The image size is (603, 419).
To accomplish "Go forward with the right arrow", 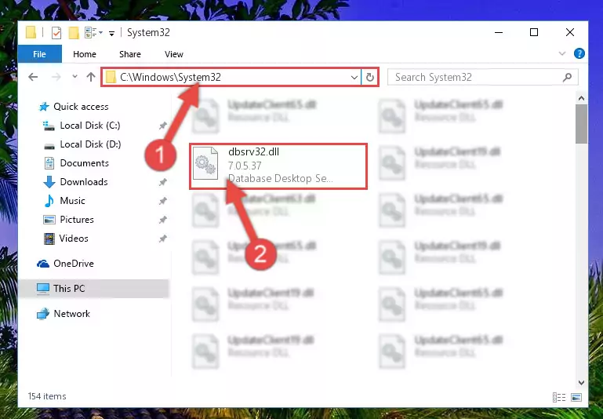I will click(x=56, y=77).
